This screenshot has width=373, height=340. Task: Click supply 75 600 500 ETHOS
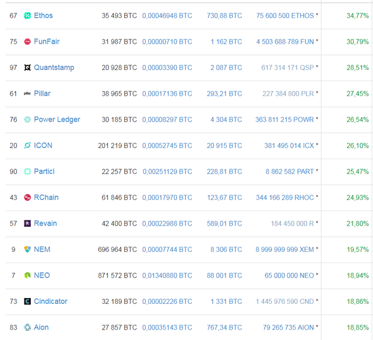click(x=285, y=16)
